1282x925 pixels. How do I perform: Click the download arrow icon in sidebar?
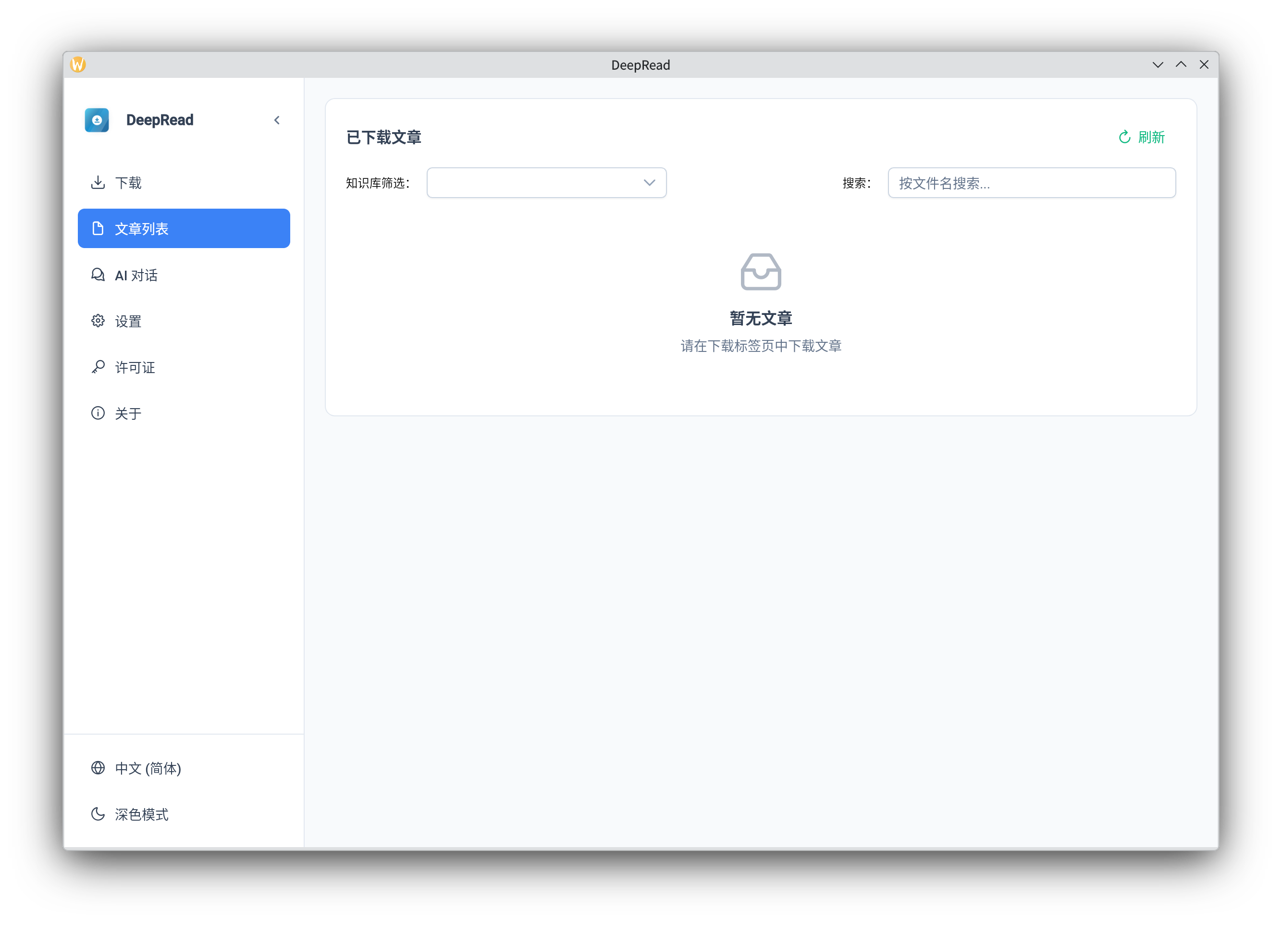pos(98,182)
